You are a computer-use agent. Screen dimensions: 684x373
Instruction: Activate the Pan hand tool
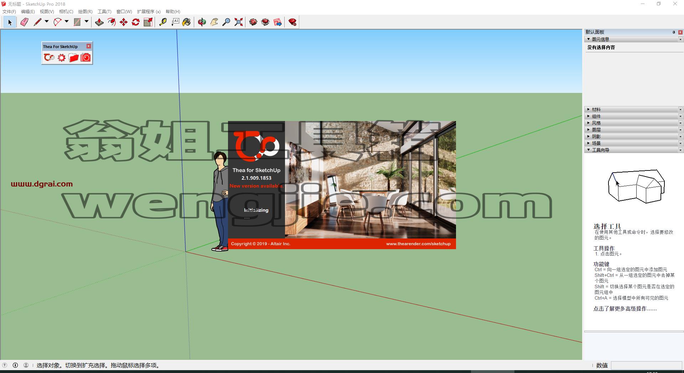[x=214, y=22]
